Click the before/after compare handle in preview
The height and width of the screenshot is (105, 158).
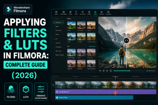[126, 40]
